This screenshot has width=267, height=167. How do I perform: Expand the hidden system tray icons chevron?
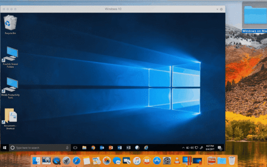pyautogui.click(x=183, y=148)
